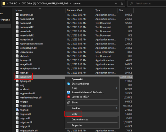Select hypervcomplcheck.dll file name
The image size is (166, 132).
click(31, 44)
